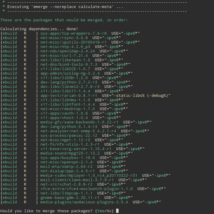This screenshot has width=214, height=214.
Task: Click the xfce-extra/xfce4-mailwatch-plugin-1.1.0 package
Action: click(86, 189)
